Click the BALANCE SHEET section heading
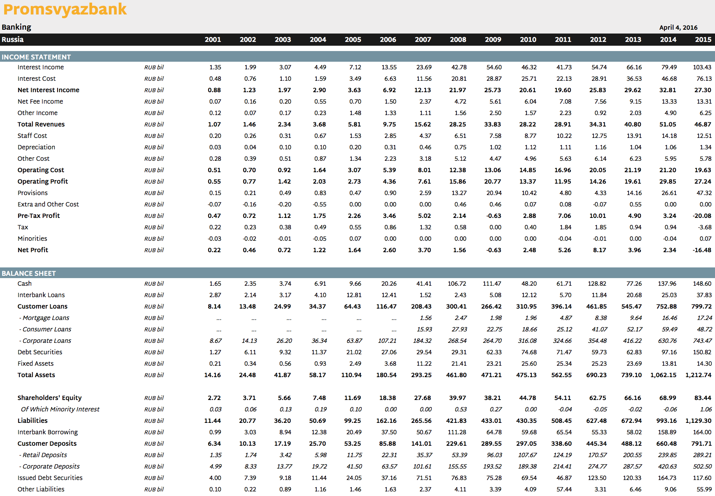 click(29, 274)
